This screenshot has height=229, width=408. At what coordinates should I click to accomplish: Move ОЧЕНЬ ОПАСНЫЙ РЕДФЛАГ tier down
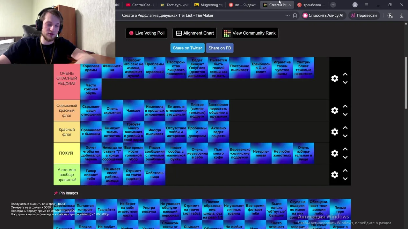pos(345,82)
